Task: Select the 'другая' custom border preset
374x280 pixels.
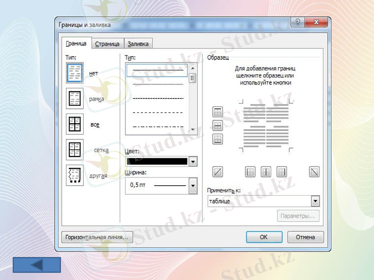Action: 75,175
